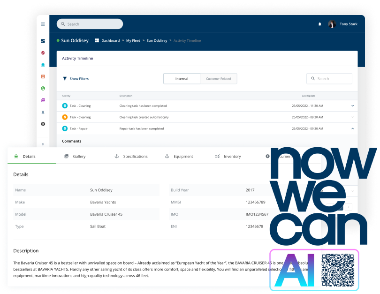Click the 'Bavaria Cruiser 45' model value

coord(106,214)
